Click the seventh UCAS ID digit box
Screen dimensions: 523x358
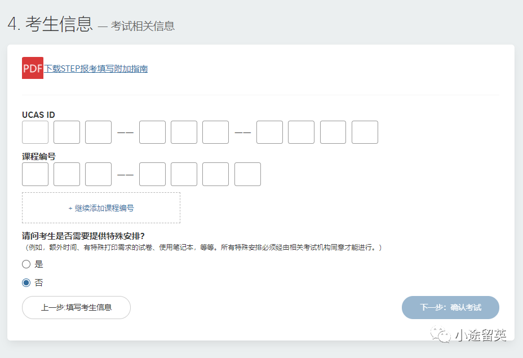click(x=269, y=132)
